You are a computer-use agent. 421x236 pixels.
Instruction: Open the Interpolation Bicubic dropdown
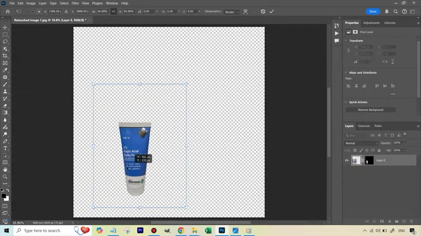[x=232, y=12]
